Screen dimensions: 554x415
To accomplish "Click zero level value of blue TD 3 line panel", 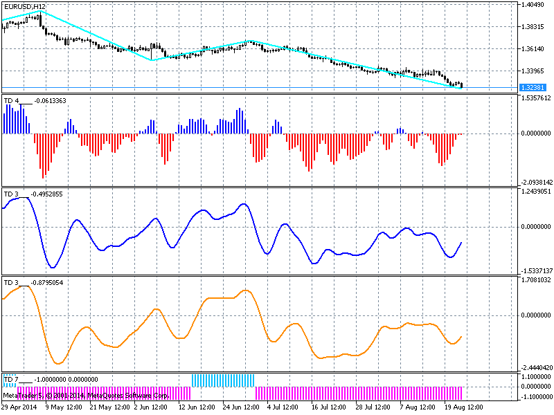I will [536, 227].
